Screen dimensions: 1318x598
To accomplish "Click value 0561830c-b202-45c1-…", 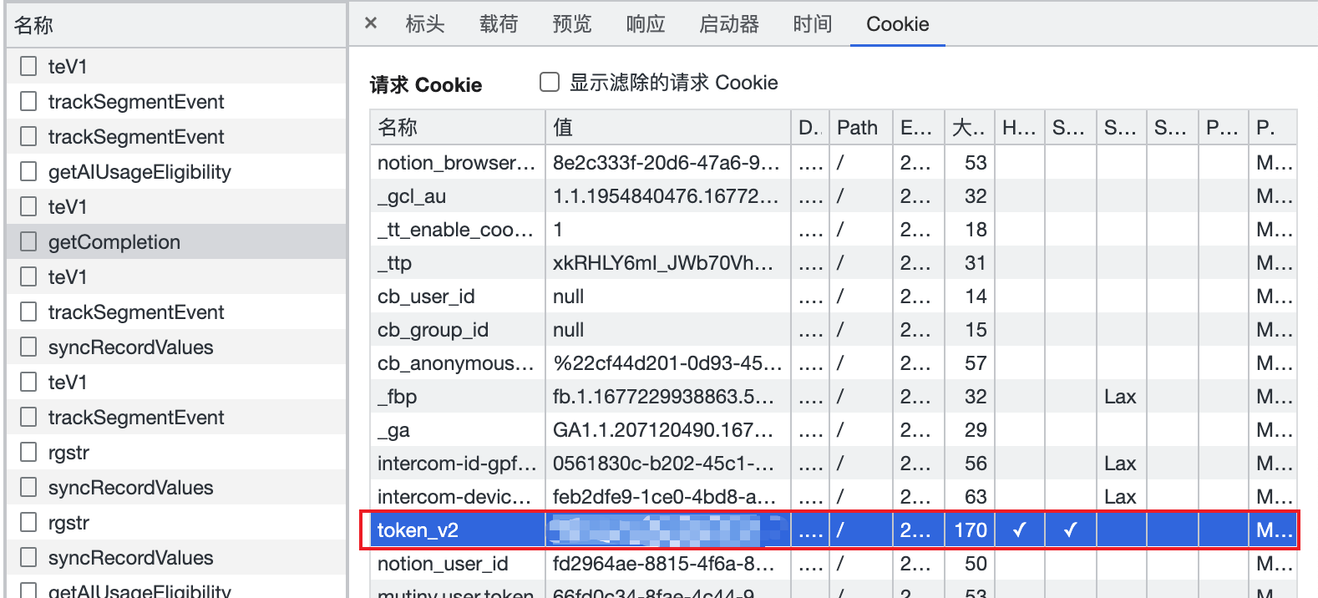I will click(663, 464).
